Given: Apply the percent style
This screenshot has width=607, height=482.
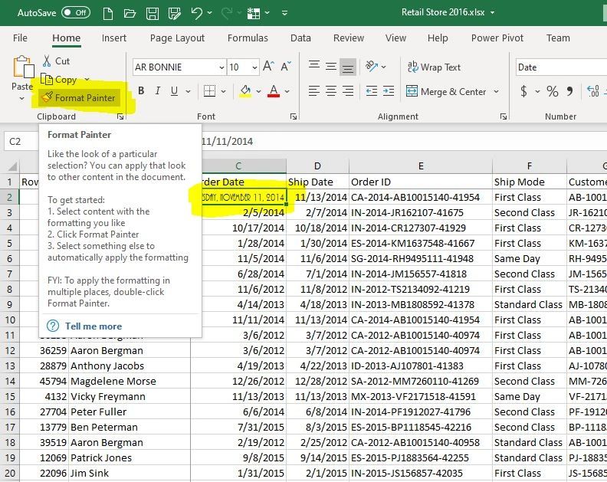Looking at the screenshot, I should [x=553, y=91].
